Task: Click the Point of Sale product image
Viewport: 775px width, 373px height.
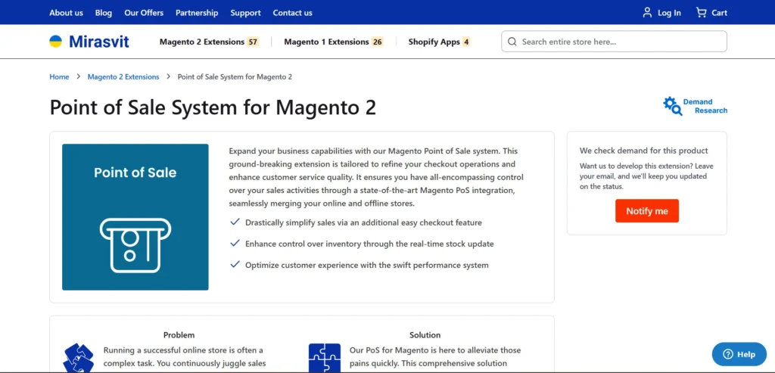Action: (x=135, y=217)
